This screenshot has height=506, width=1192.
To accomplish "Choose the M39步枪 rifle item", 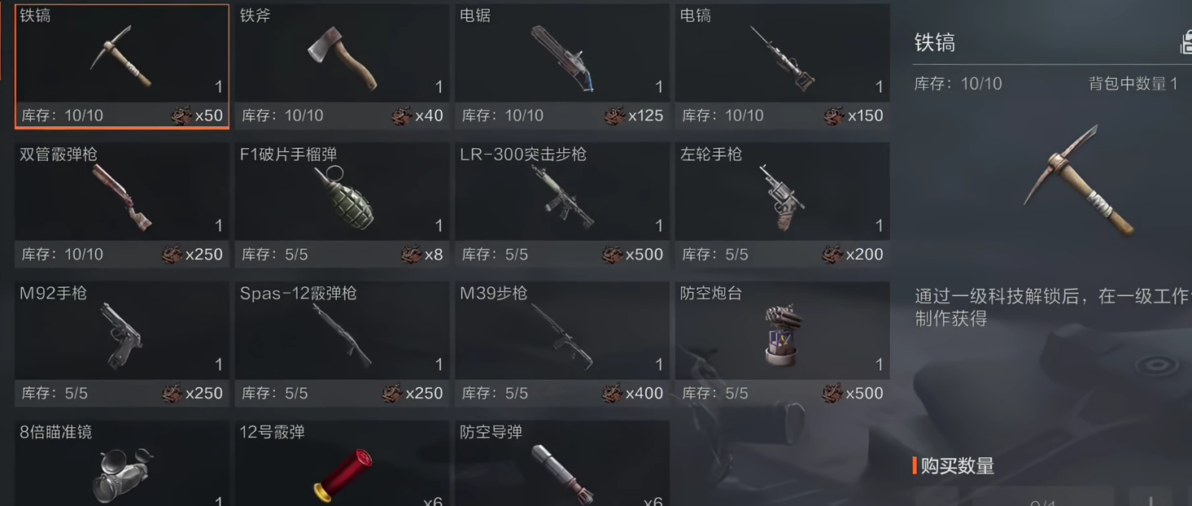I will click(562, 344).
